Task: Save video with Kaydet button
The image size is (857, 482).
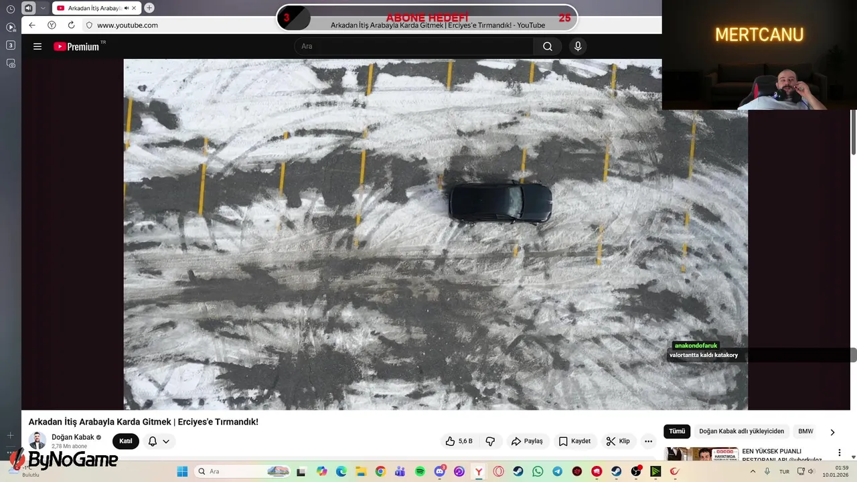Action: [x=574, y=441]
